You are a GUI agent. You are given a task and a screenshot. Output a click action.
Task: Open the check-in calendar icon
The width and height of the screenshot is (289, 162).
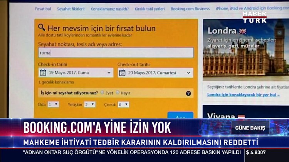(43, 73)
